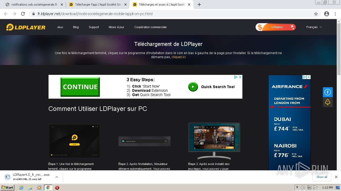Viewport: 341px width, 191px height.
Task: Click the green play Quick Search icon
Action: [x=193, y=87]
